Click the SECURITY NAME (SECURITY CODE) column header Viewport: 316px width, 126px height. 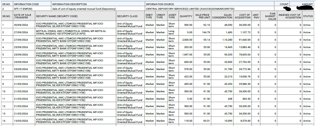coord(75,16)
